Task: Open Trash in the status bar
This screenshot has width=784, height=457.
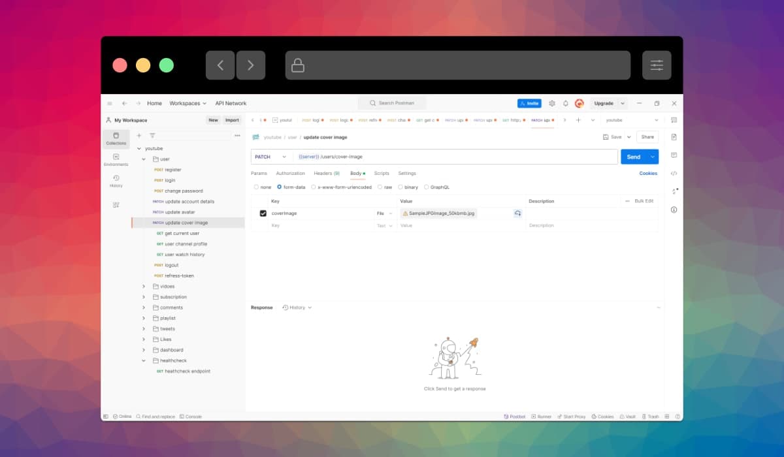Action: pyautogui.click(x=650, y=417)
